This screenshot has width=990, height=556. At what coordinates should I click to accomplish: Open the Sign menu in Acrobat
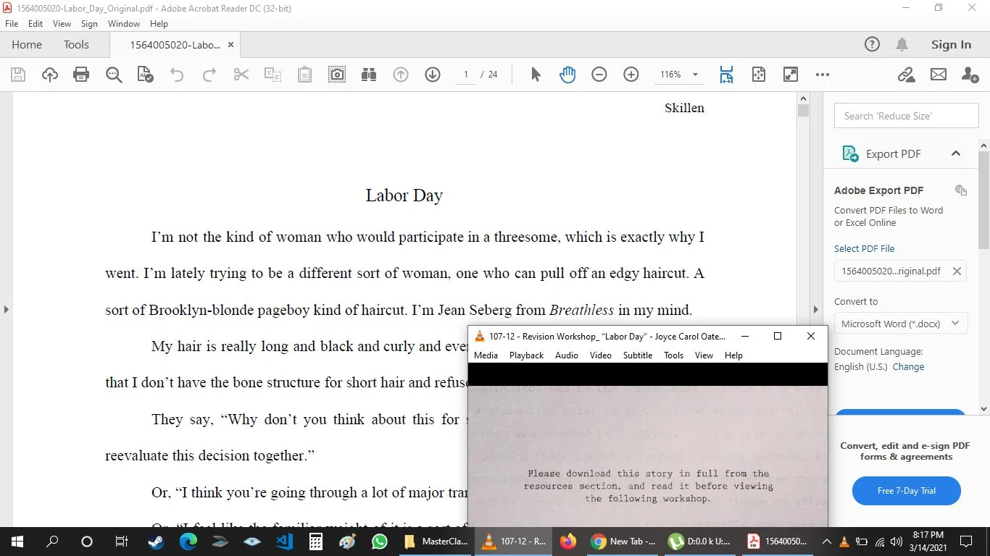[89, 24]
